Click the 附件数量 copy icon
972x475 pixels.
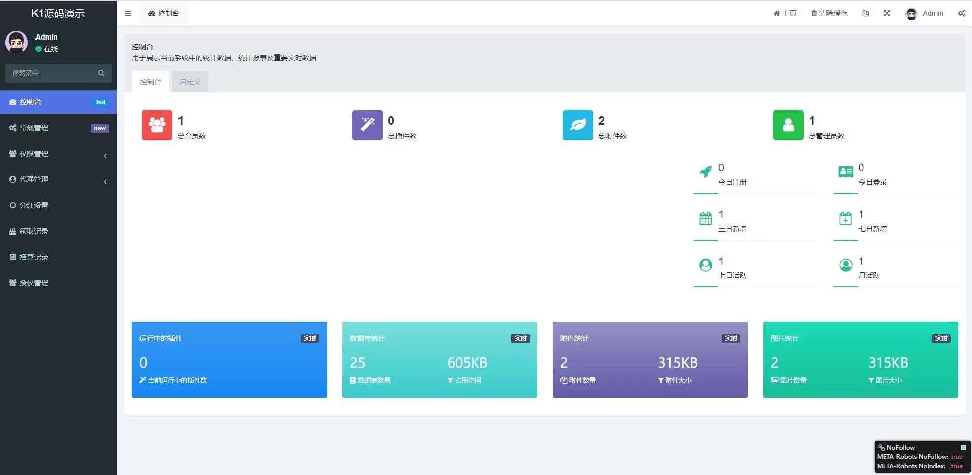[x=563, y=380]
